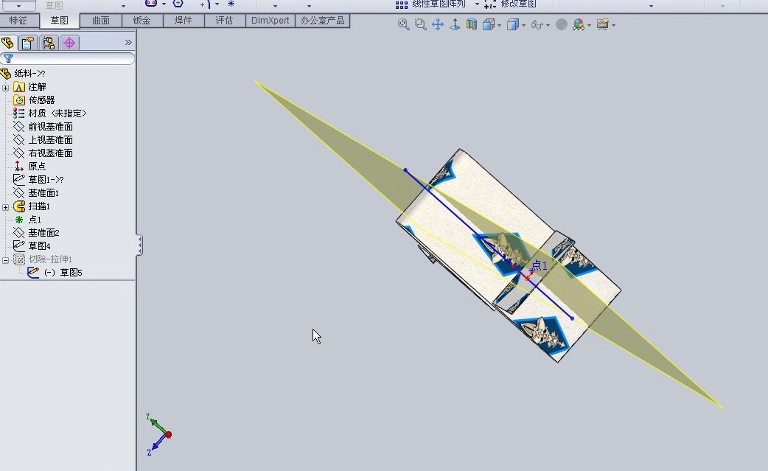The image size is (768, 471).
Task: Click the green 点1 point icon in tree
Action: pyautogui.click(x=19, y=220)
